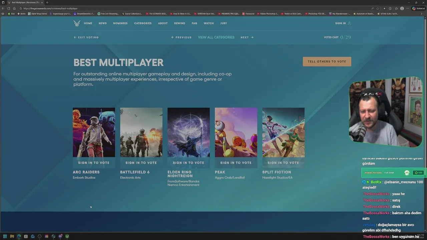The image size is (427, 240).
Task: Open the FAQ menu item
Action: pyautogui.click(x=194, y=23)
